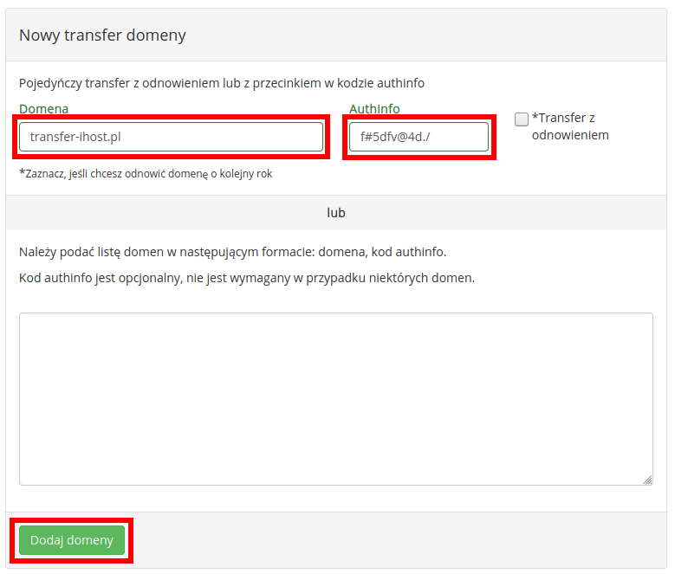Click the 'Nowy transfer domeny' heading
Image resolution: width=675 pixels, height=580 pixels.
tap(102, 35)
